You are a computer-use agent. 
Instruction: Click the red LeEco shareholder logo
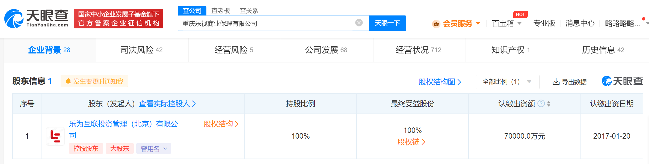click(x=55, y=136)
